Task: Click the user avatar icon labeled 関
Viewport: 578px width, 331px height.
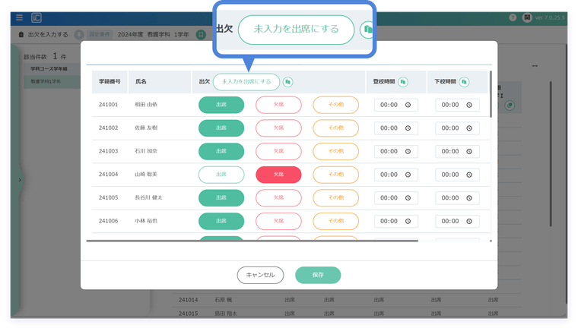Action: pyautogui.click(x=527, y=17)
